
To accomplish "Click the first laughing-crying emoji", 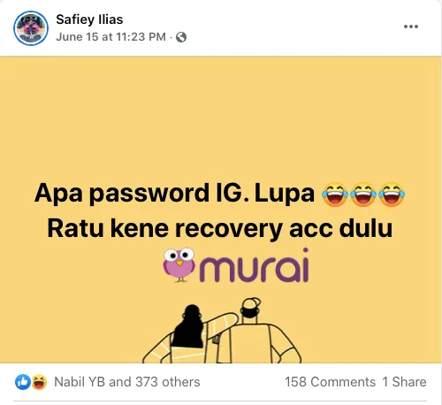I will (x=335, y=195).
